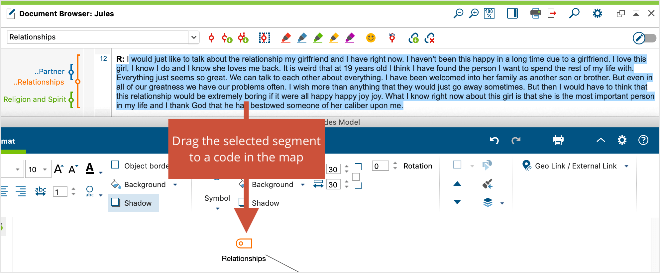660x273 pixels.
Task: Open label Background color dropdown
Action: click(175, 185)
